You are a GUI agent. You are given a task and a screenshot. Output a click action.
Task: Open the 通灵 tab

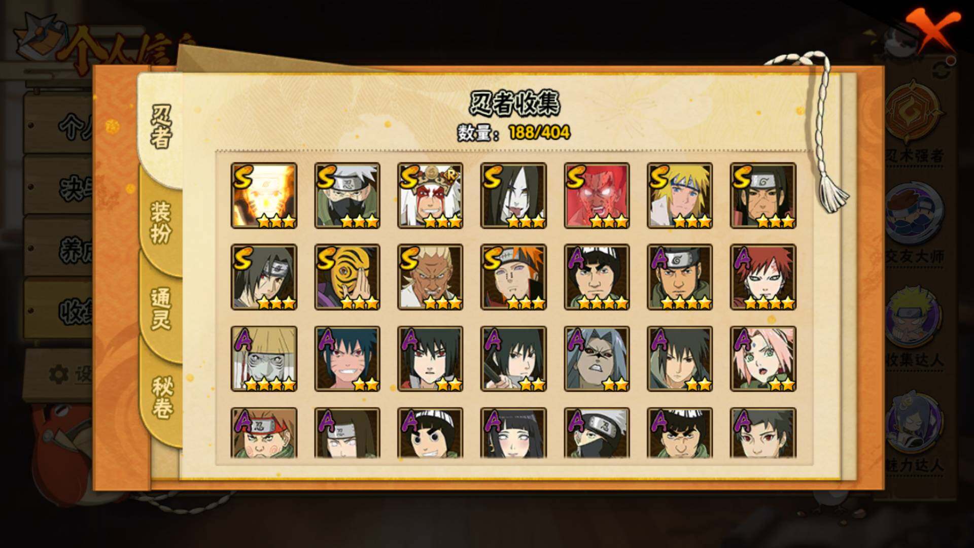point(160,309)
